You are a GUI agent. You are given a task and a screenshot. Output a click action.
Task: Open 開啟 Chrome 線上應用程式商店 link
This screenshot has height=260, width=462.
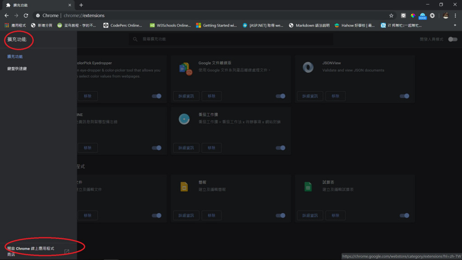31,251
